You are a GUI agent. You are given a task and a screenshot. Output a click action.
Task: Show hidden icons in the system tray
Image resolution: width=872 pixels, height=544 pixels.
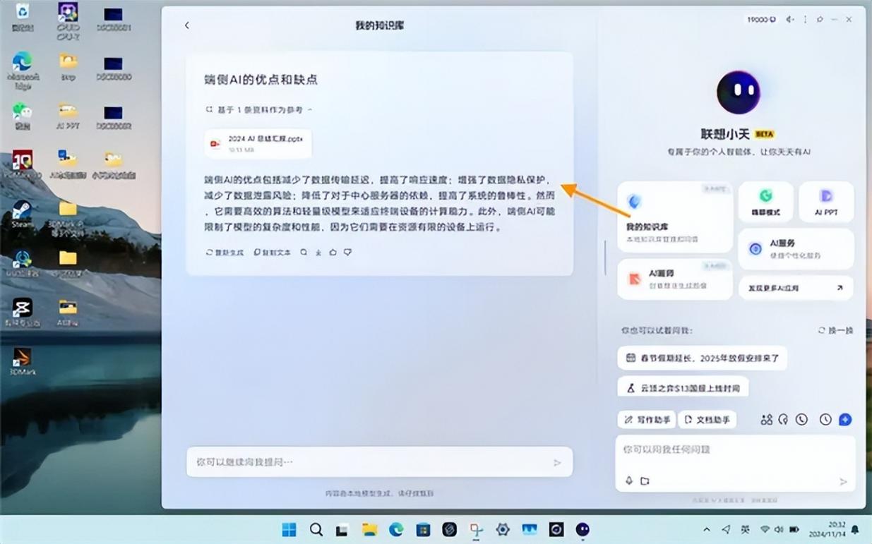click(706, 529)
